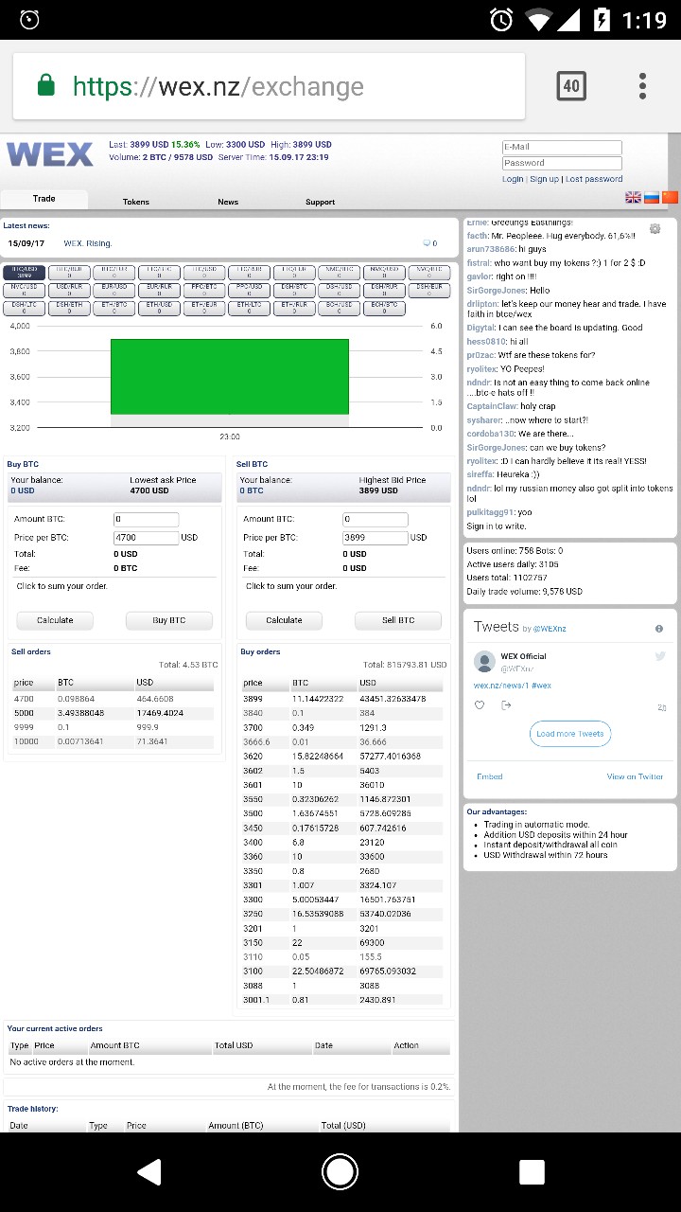Select the BCH/BTC pair button

pyautogui.click(x=384, y=308)
